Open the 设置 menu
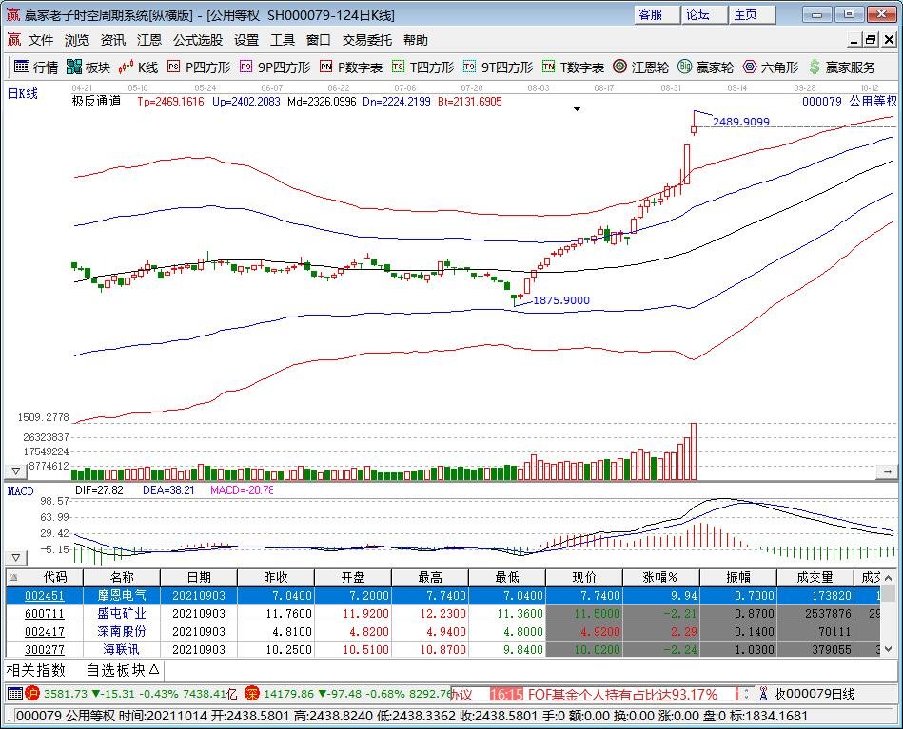 [246, 40]
